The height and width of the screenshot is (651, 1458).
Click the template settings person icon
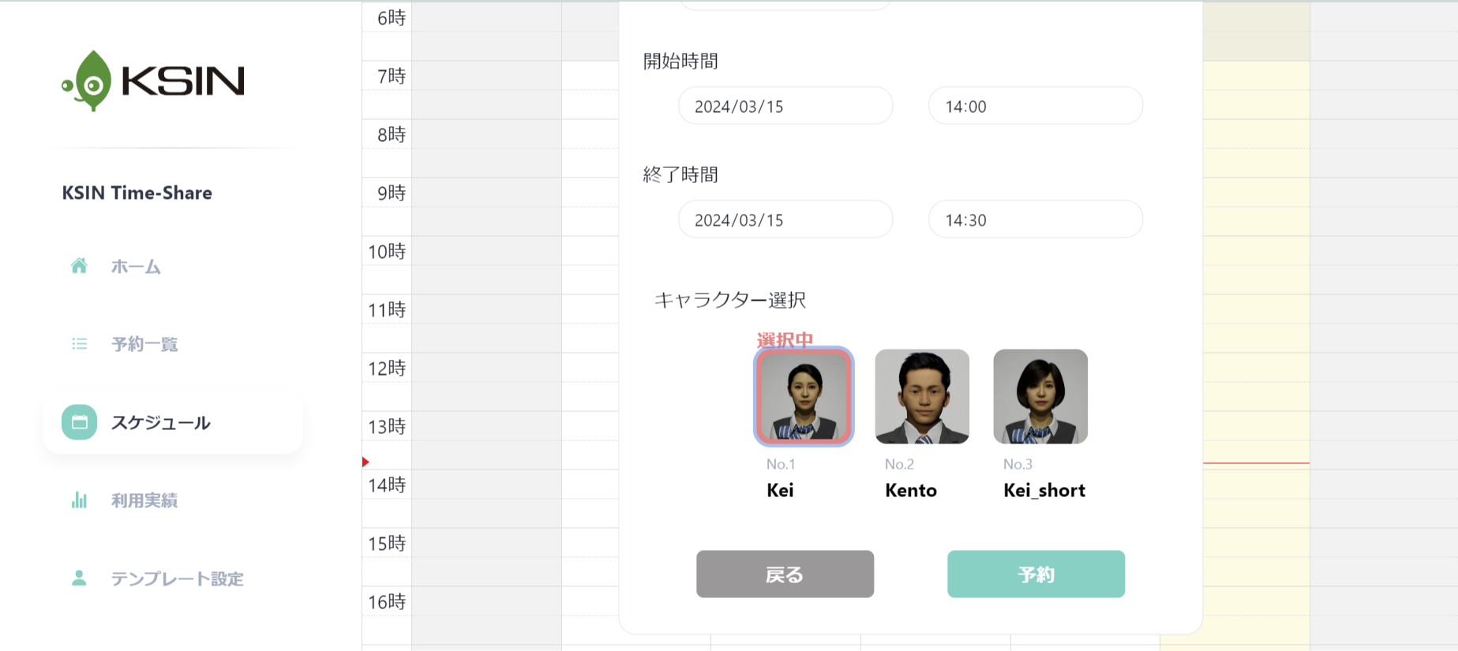coord(79,578)
